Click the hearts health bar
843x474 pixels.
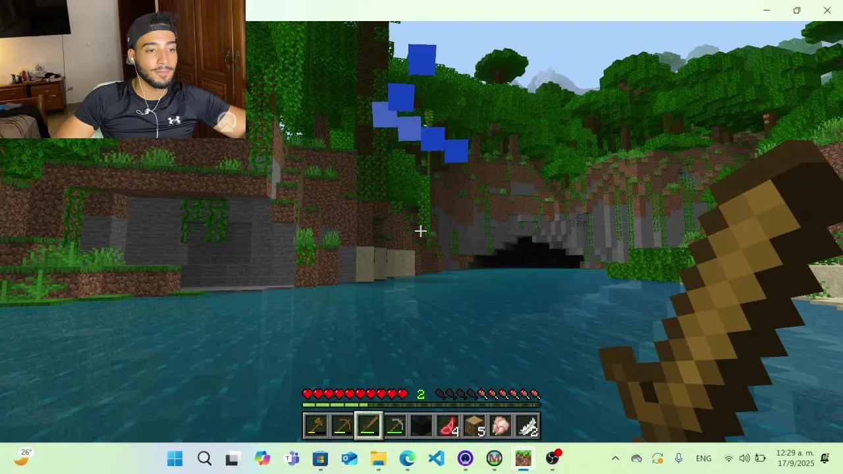tap(355, 394)
